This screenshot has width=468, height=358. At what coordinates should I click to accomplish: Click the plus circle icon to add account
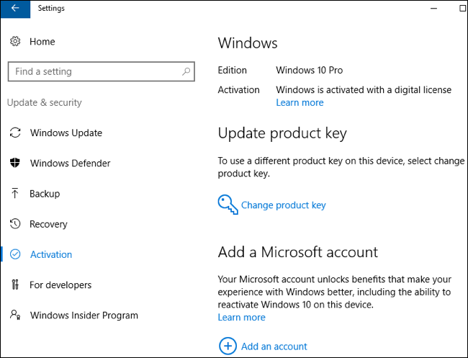[x=228, y=346]
